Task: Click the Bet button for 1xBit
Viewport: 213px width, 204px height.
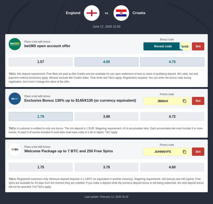Action: 198,152
